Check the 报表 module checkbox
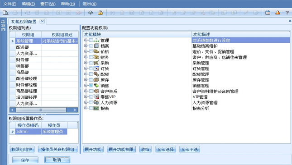 tap(91, 108)
